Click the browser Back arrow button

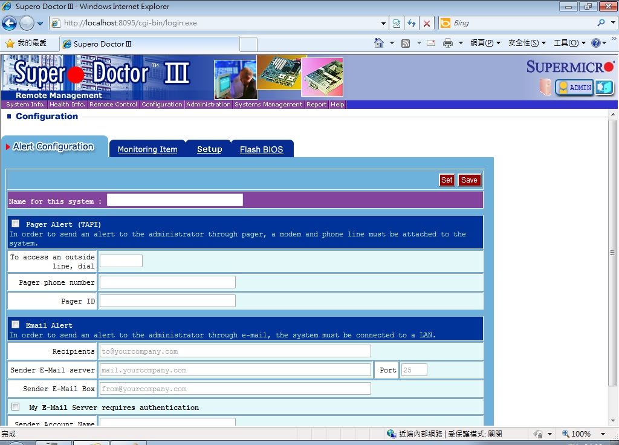click(x=9, y=24)
